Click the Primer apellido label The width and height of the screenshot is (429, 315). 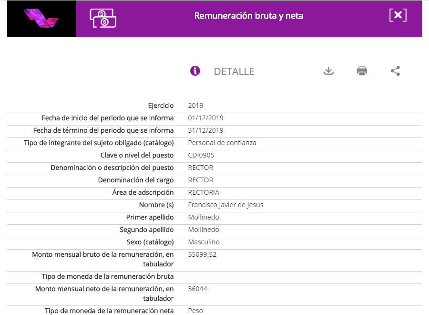(150, 218)
